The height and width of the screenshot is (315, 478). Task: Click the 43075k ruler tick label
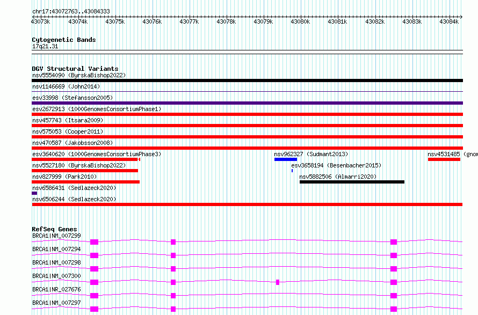115,21
